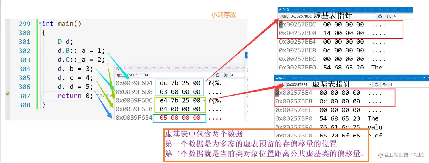Click code line 'd._c = 4;'
429x163 pixels.
[75, 78]
